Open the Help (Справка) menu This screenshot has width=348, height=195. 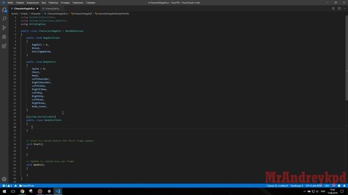pyautogui.click(x=91, y=3)
